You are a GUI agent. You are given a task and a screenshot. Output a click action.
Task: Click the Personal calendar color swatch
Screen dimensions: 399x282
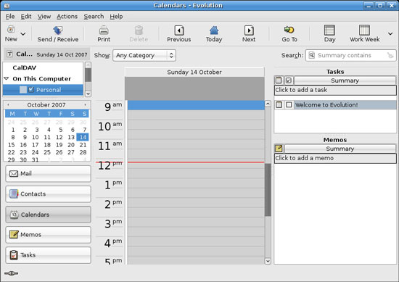click(x=23, y=89)
